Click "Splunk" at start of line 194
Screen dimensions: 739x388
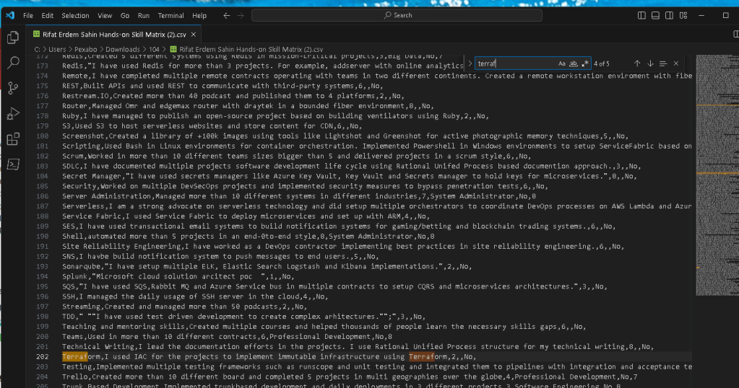(75, 276)
